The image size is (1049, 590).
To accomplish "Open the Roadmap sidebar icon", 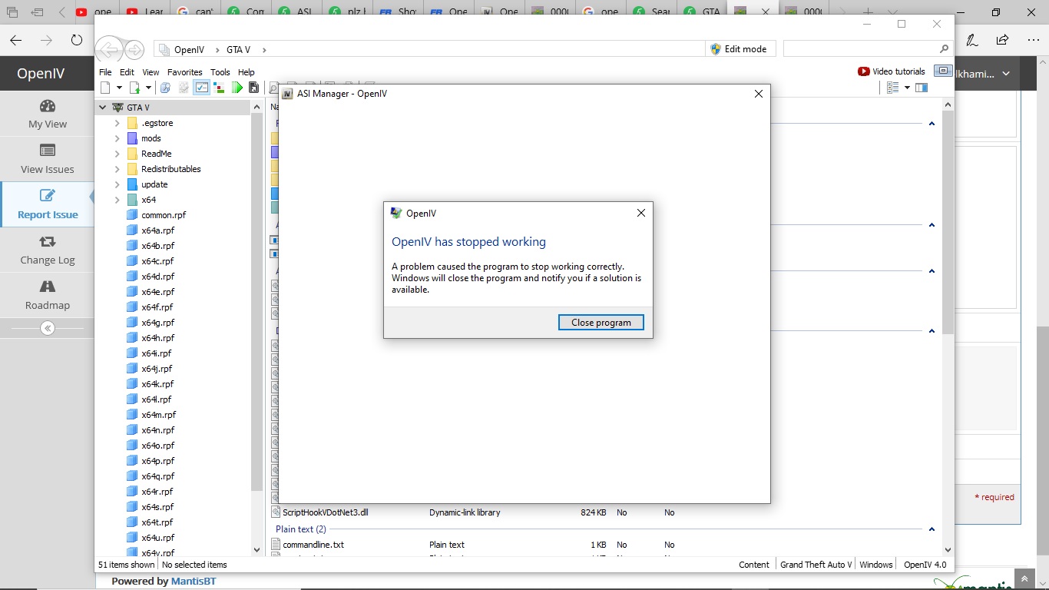I will pos(48,287).
